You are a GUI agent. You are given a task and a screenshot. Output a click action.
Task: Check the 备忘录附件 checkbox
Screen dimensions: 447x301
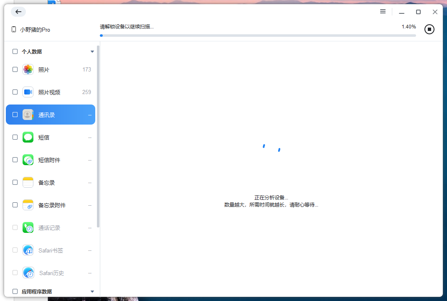click(x=15, y=205)
